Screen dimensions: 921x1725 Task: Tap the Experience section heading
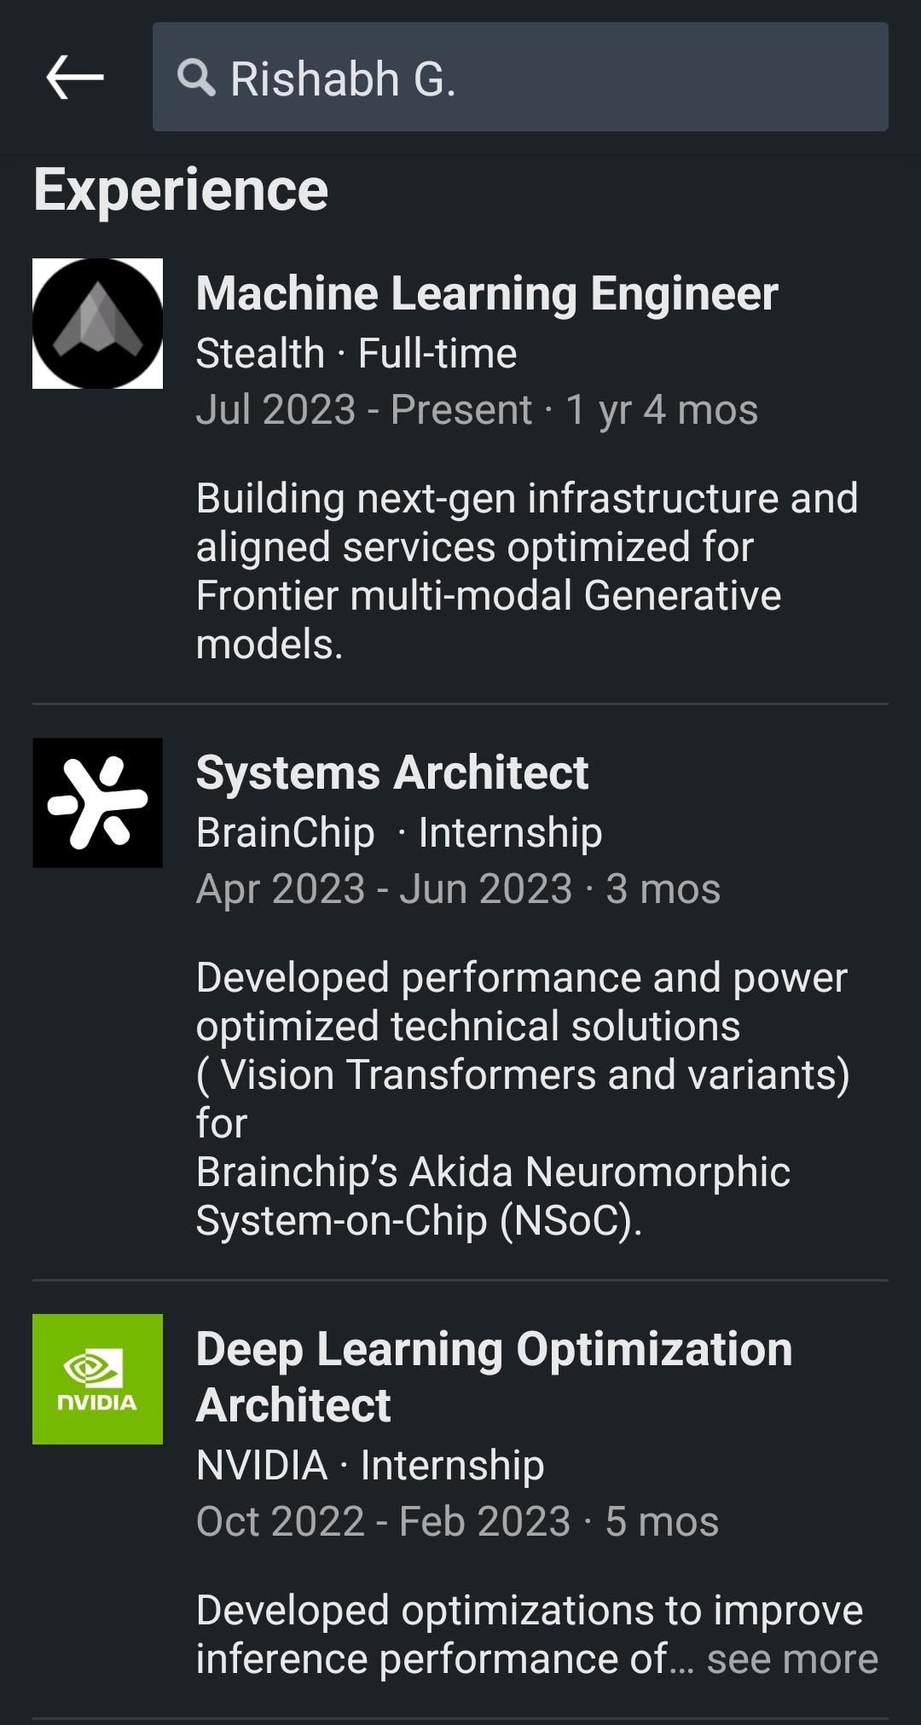click(x=181, y=190)
